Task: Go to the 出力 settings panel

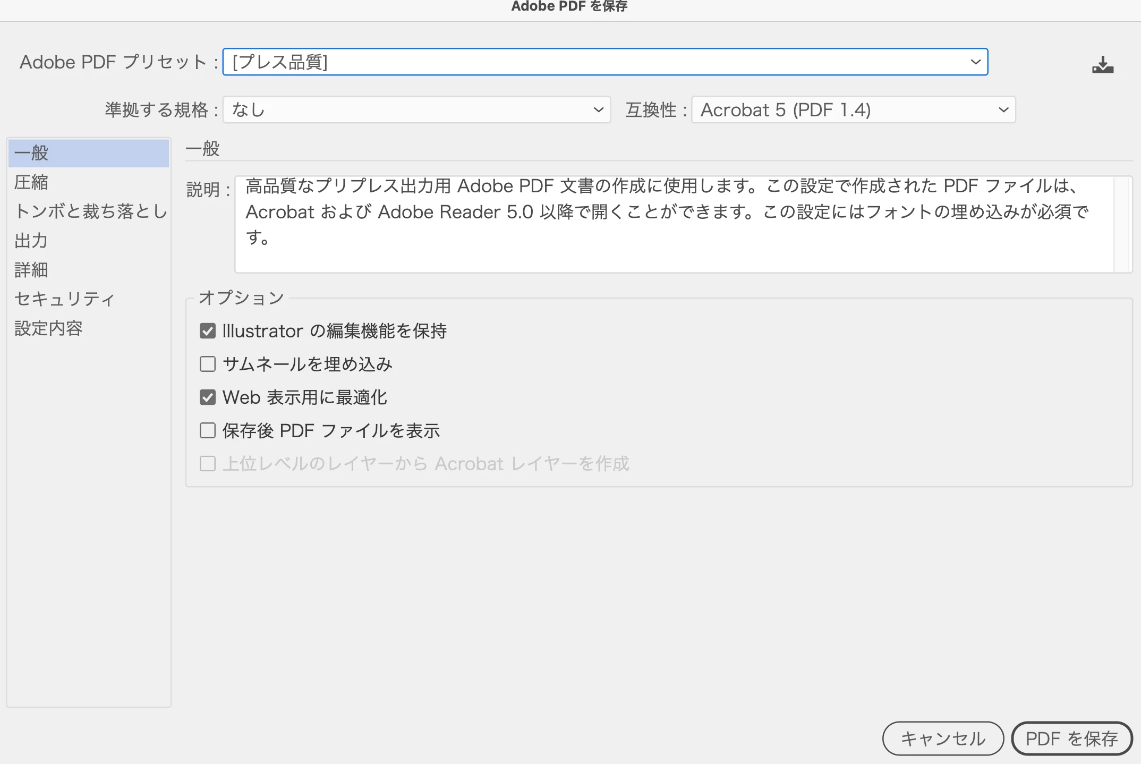Action: click(x=32, y=241)
